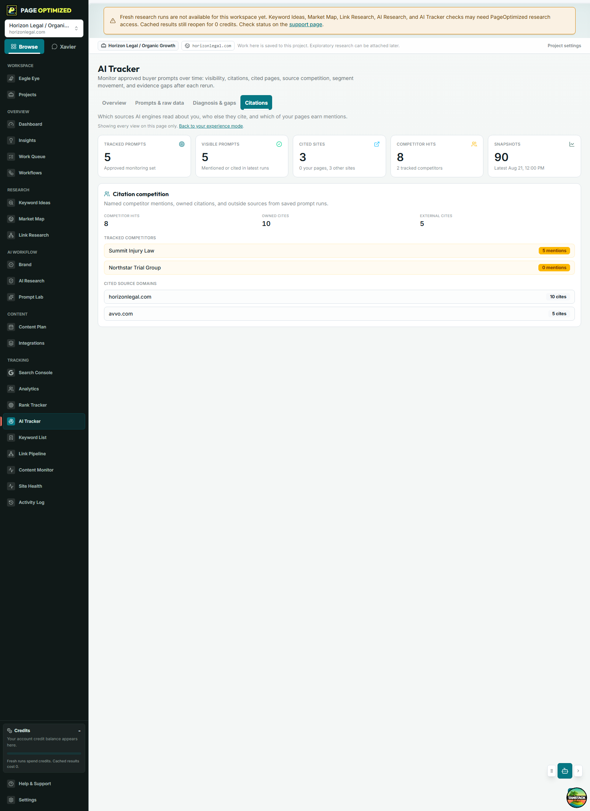Open Prompt Lab via its sparkle icon
Image resolution: width=590 pixels, height=811 pixels.
pyautogui.click(x=11, y=297)
